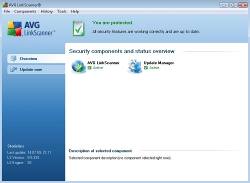Open the Tools menu
Viewport: 250px width, 183px height.
[62, 11]
